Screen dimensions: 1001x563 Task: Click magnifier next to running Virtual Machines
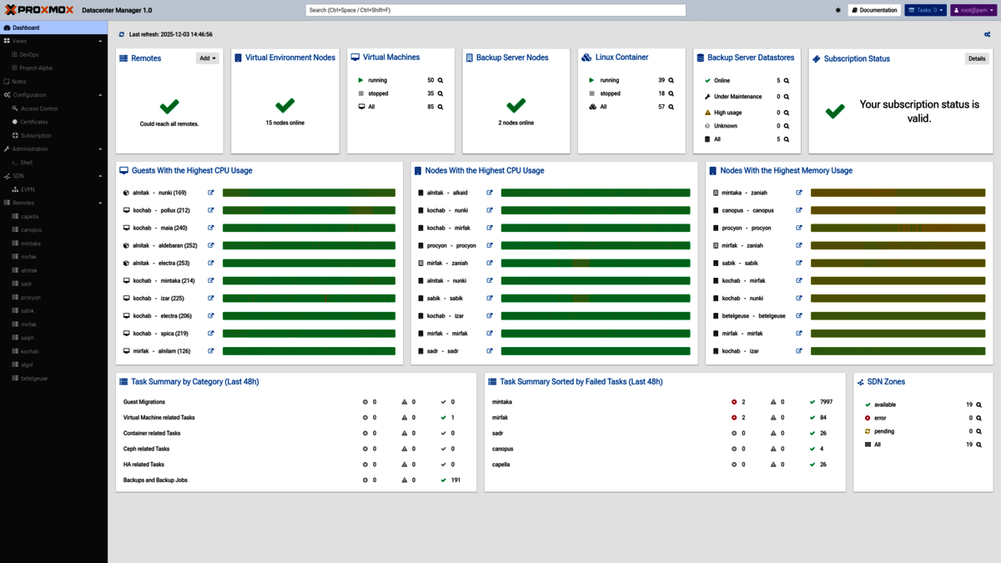coord(440,81)
